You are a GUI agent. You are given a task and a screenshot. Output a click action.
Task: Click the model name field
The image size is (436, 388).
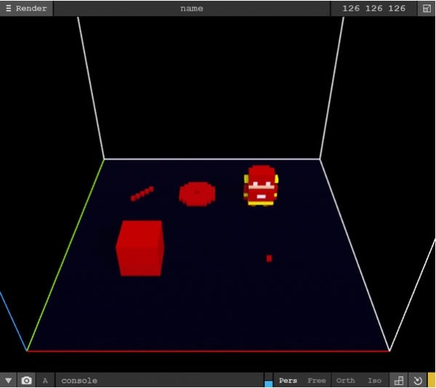[191, 8]
